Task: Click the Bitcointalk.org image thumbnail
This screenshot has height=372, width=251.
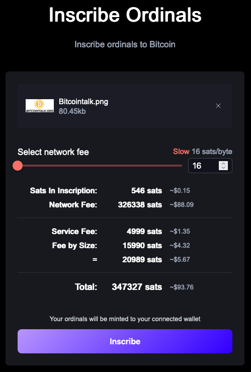Action: click(x=40, y=106)
